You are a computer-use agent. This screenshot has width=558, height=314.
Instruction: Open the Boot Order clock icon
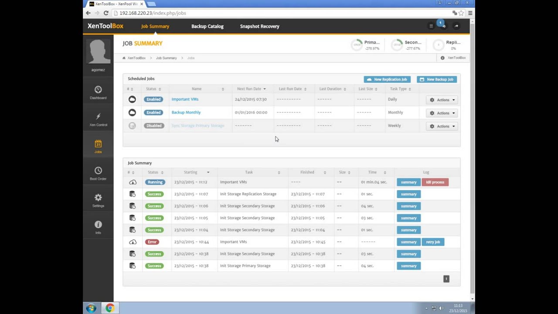(98, 171)
